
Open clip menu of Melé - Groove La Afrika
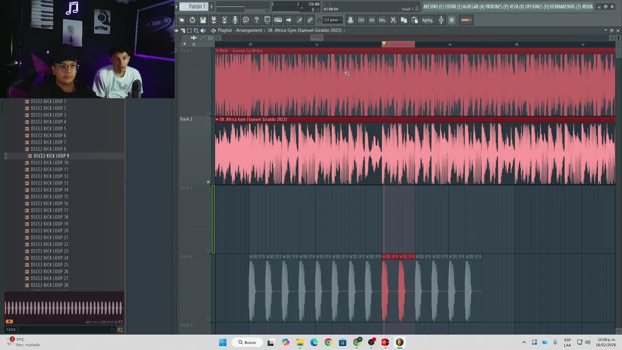[217, 51]
